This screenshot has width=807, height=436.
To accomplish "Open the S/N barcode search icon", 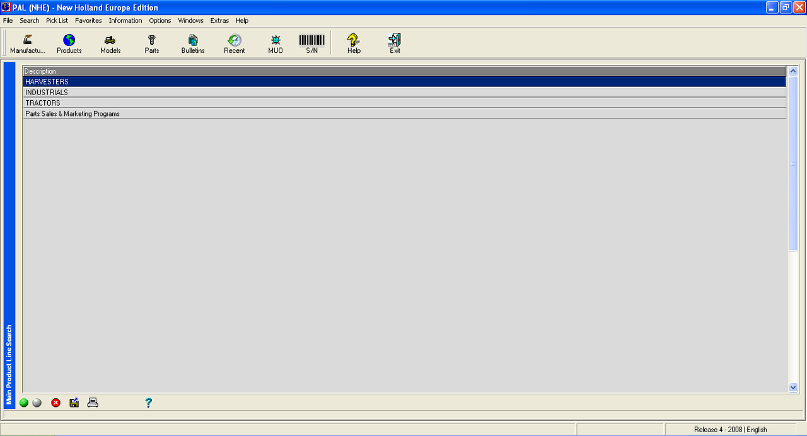I will [x=312, y=43].
